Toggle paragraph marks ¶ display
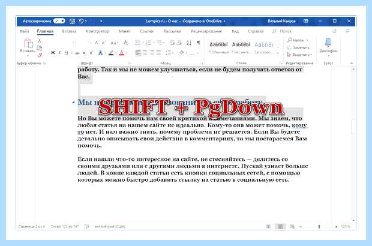 [x=199, y=43]
